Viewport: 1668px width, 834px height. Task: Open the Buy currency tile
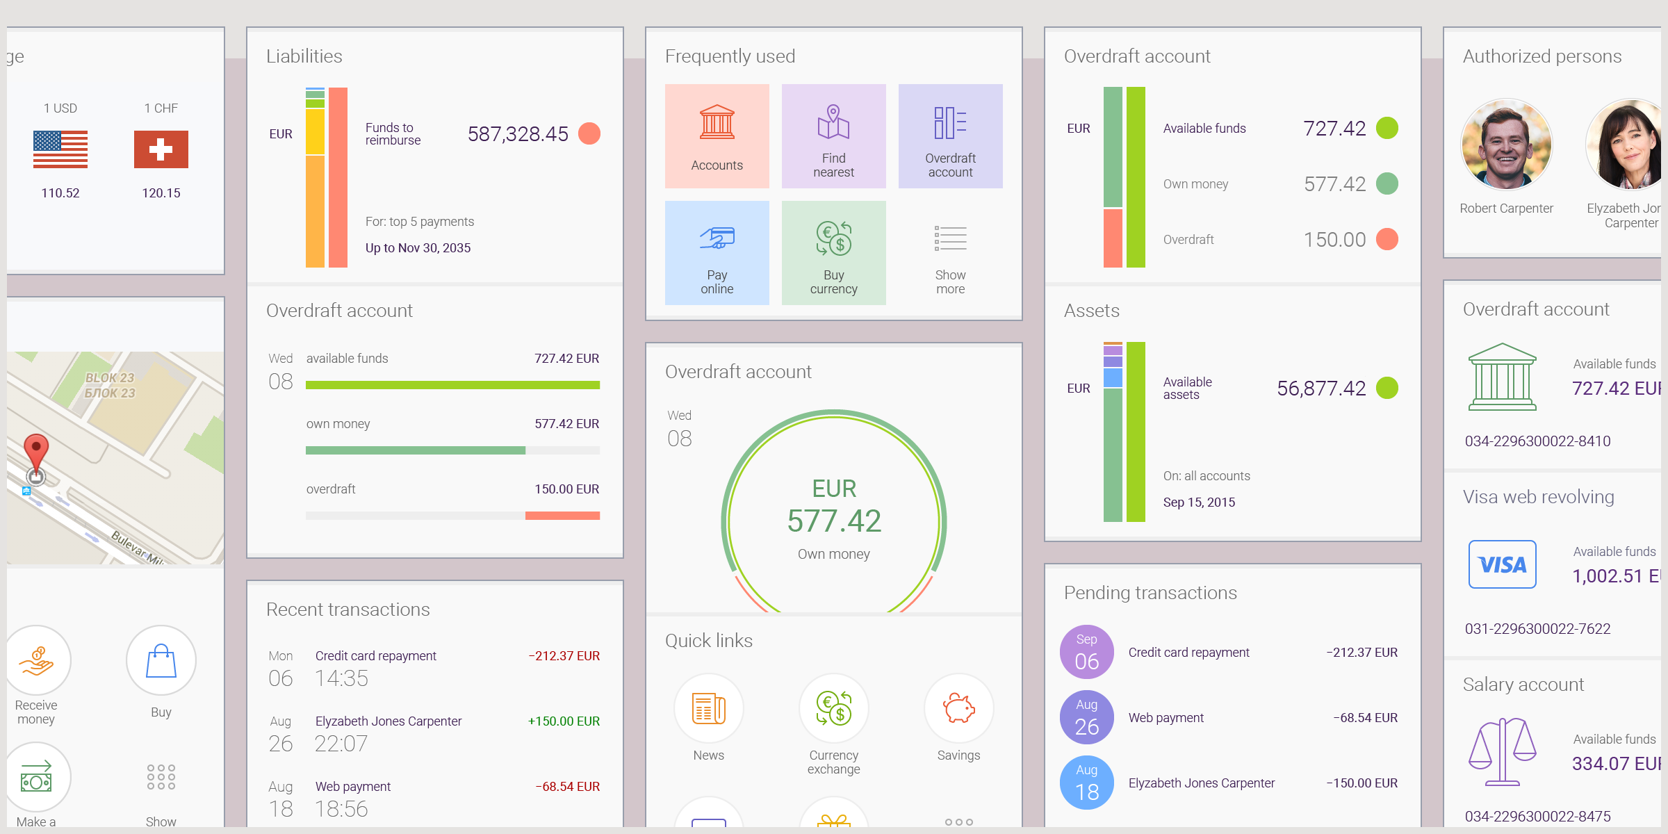click(x=833, y=253)
